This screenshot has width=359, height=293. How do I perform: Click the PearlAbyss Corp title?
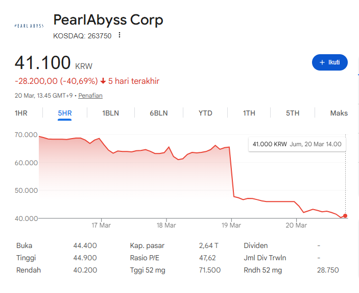[x=108, y=20]
